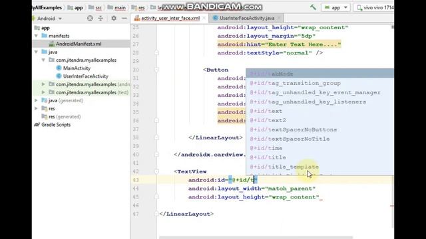426x239 pixels.
Task: Select AndroidManifest.xml file
Action: (79, 44)
